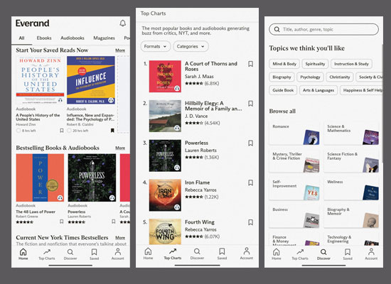The height and width of the screenshot is (284, 391).
Task: Tap the notification bell icon
Action: click(x=122, y=23)
